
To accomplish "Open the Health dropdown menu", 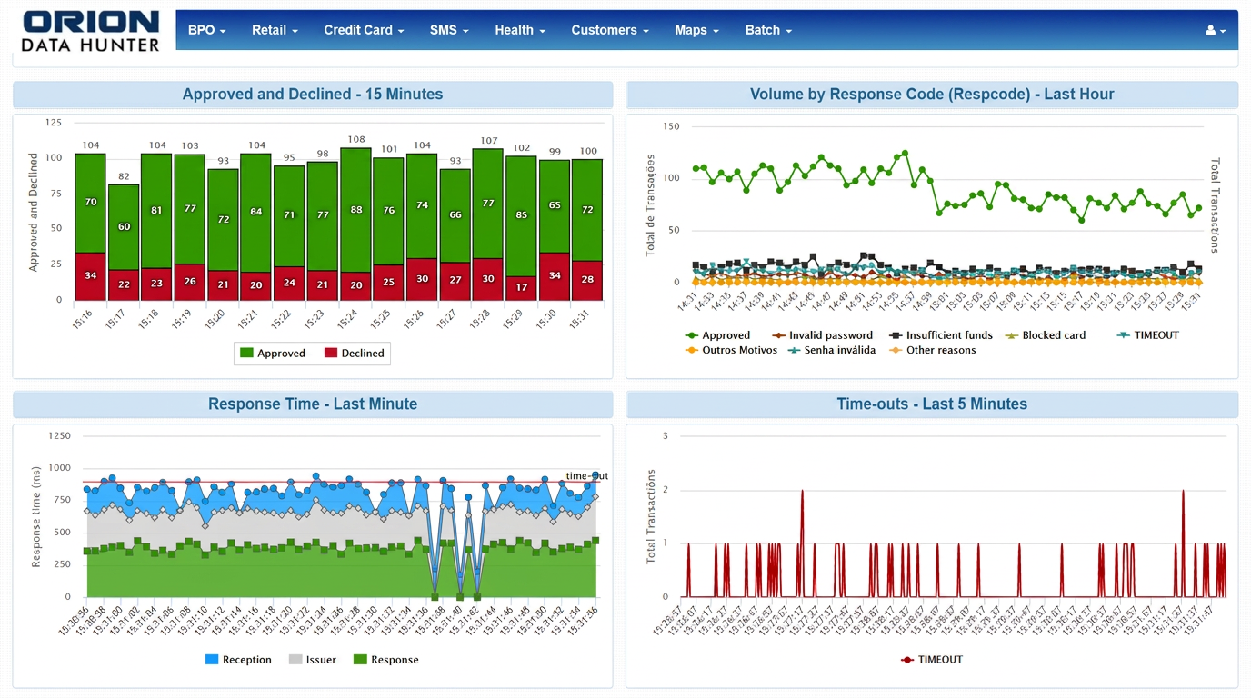I will (x=520, y=30).
